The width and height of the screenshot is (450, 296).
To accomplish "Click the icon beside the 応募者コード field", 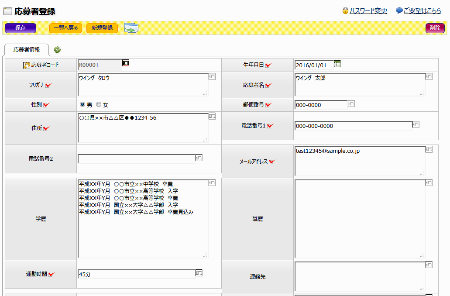I will click(x=126, y=63).
